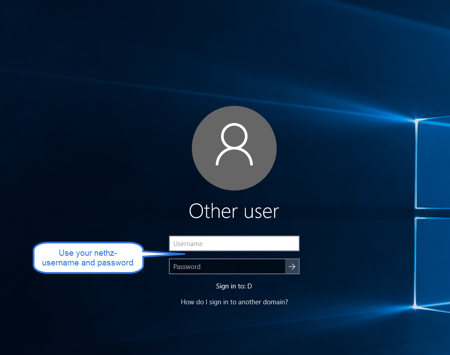Click the Username input field
This screenshot has width=450, height=355.
click(234, 243)
